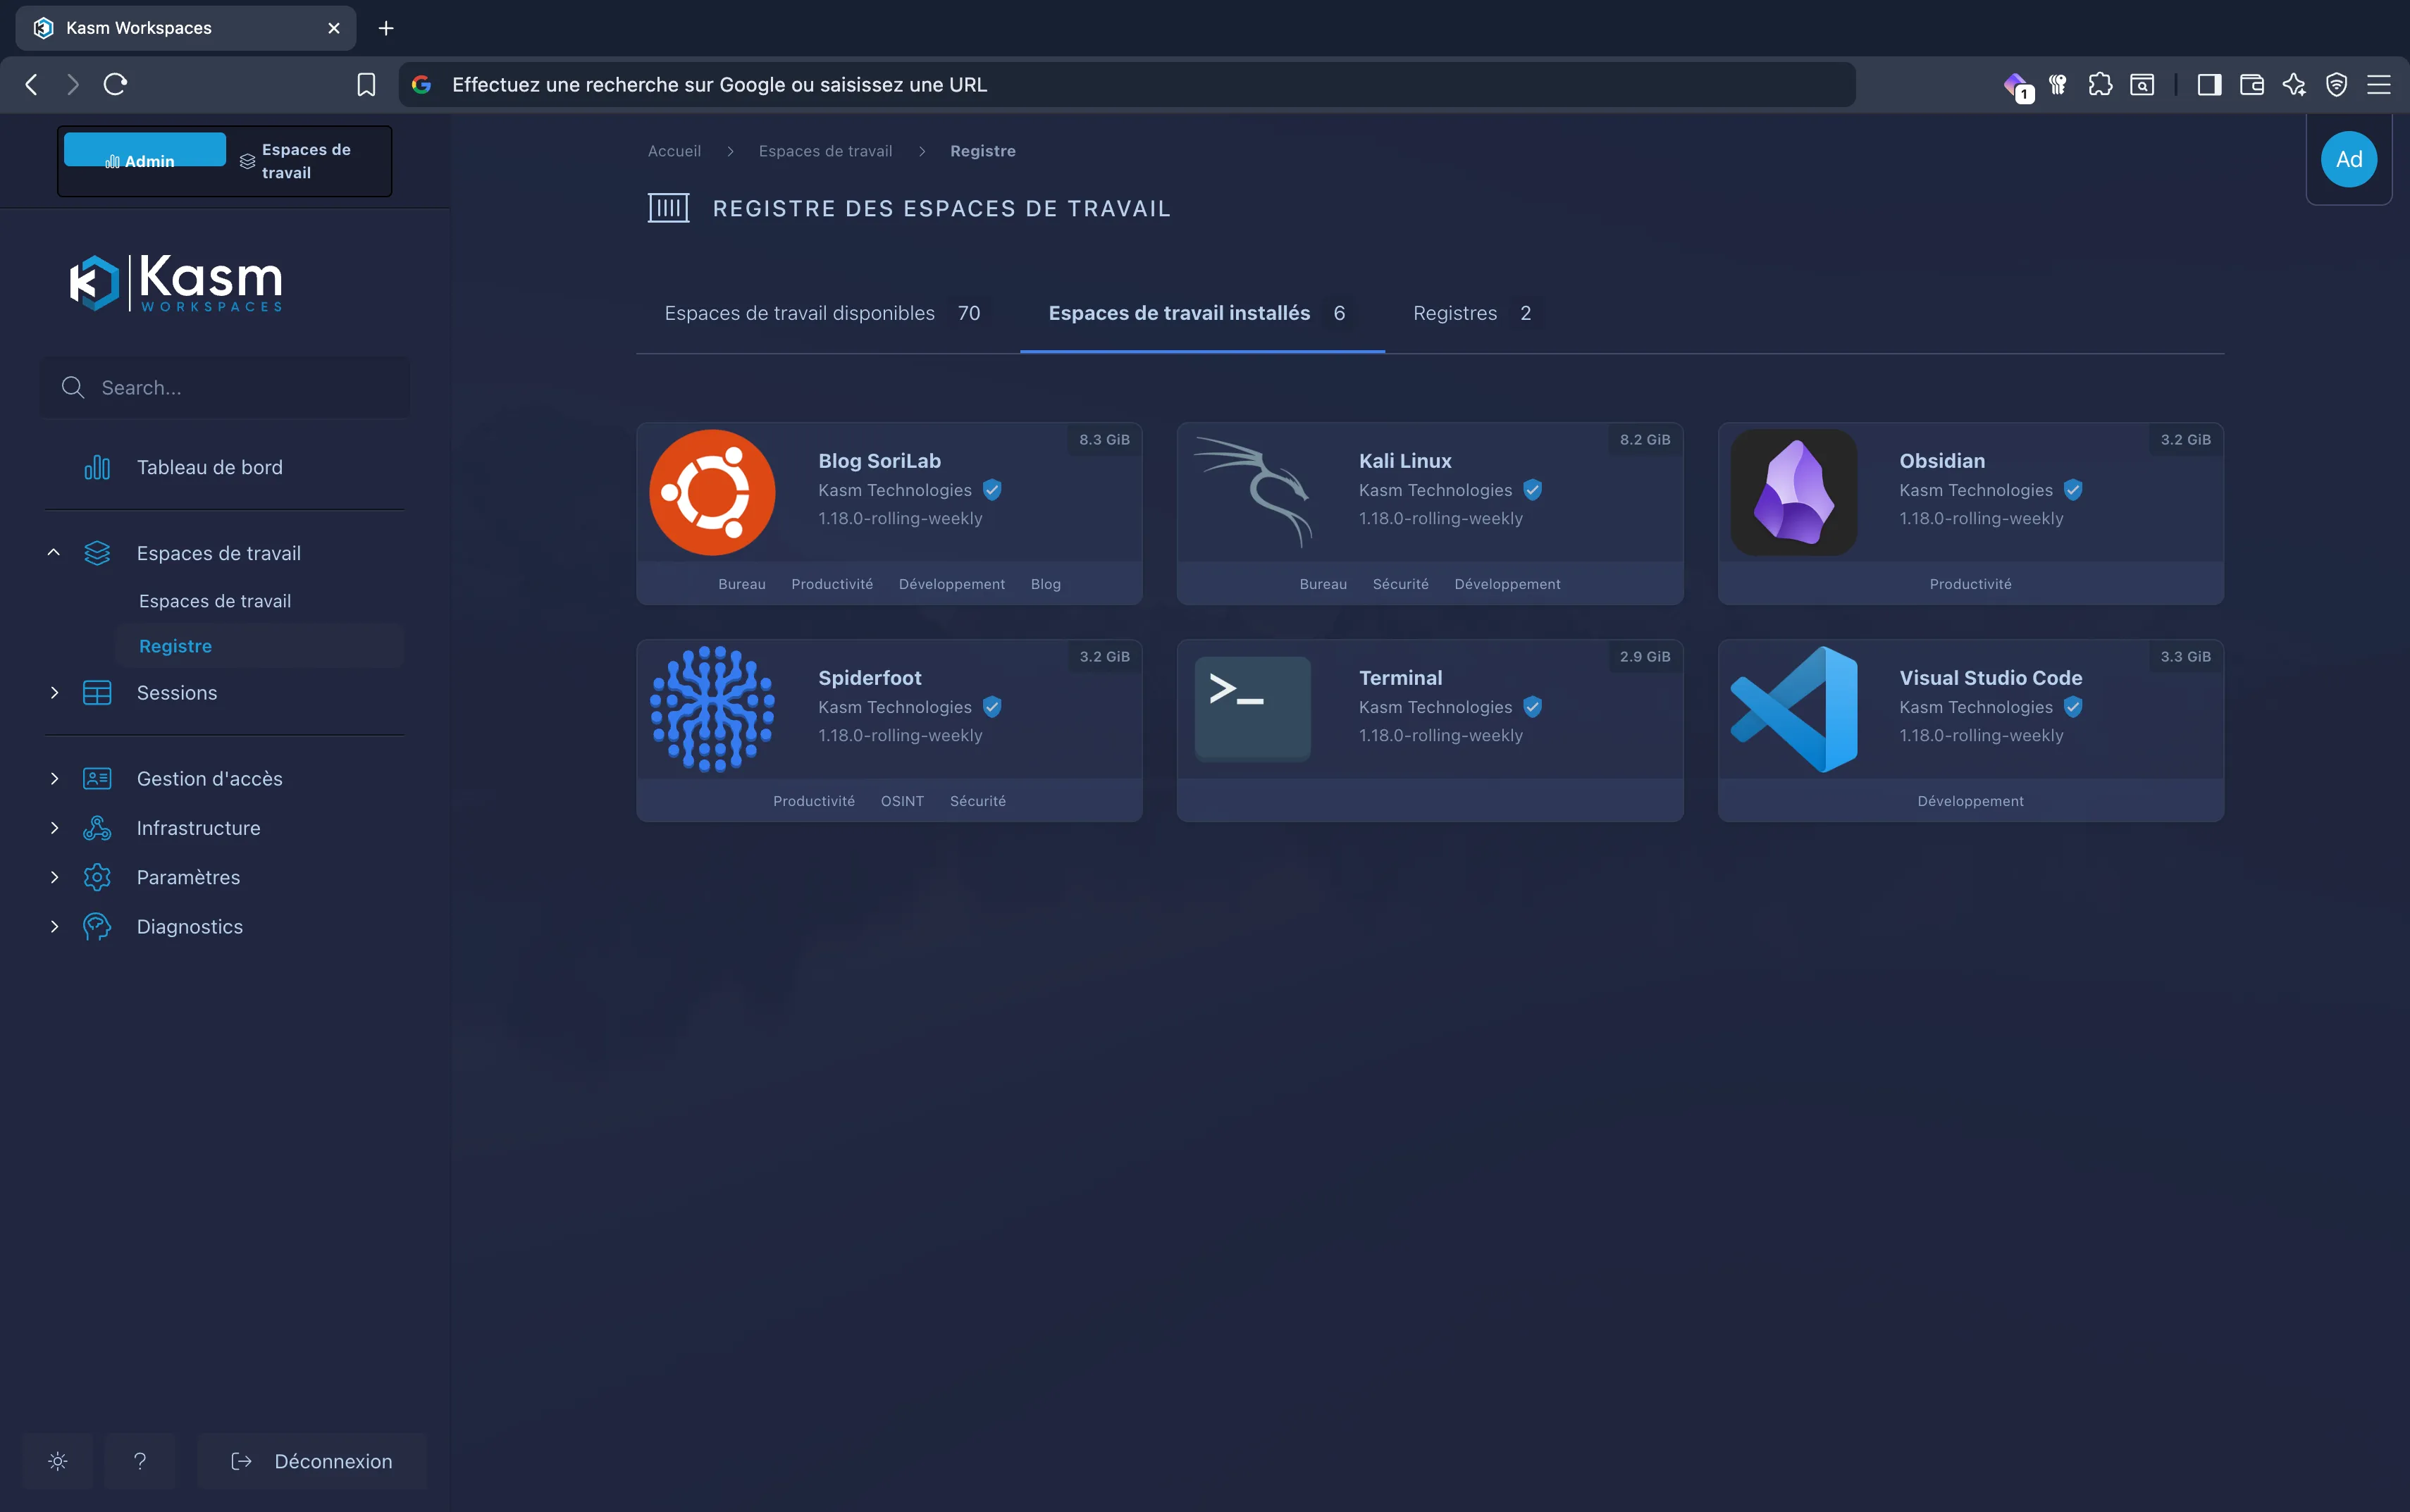Navigate to Accueil via breadcrumb
Viewport: 2410px width, 1512px height.
click(x=675, y=150)
